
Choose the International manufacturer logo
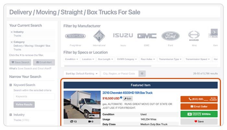pyautogui.click(x=99, y=36)
